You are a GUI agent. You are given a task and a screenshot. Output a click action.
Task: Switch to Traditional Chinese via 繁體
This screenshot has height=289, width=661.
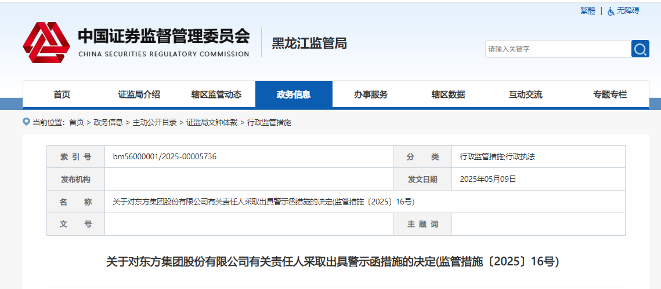587,11
